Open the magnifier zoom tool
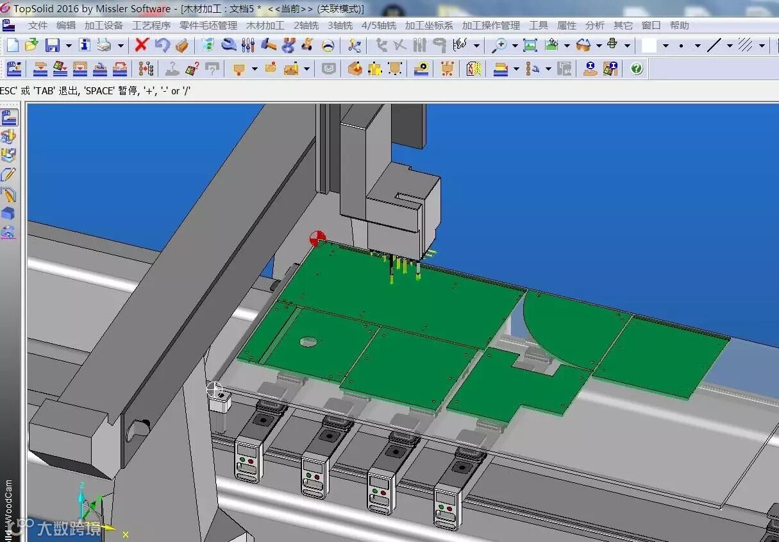779x542 pixels. 499,46
